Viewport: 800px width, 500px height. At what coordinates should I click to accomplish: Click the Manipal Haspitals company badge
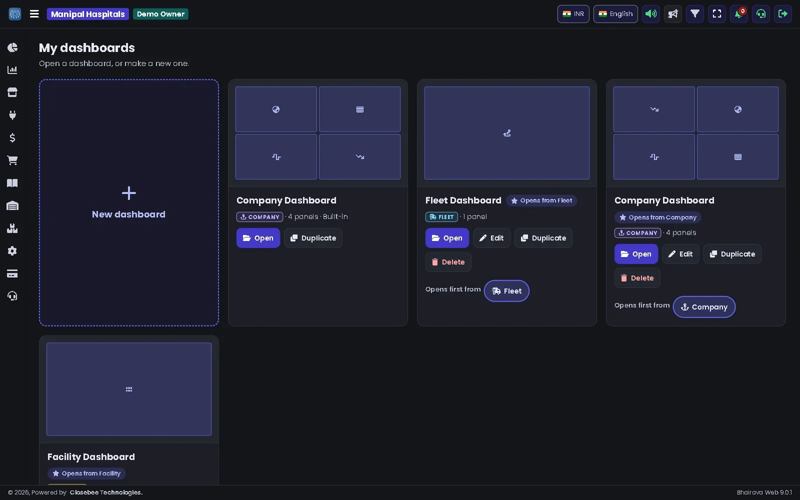[88, 14]
